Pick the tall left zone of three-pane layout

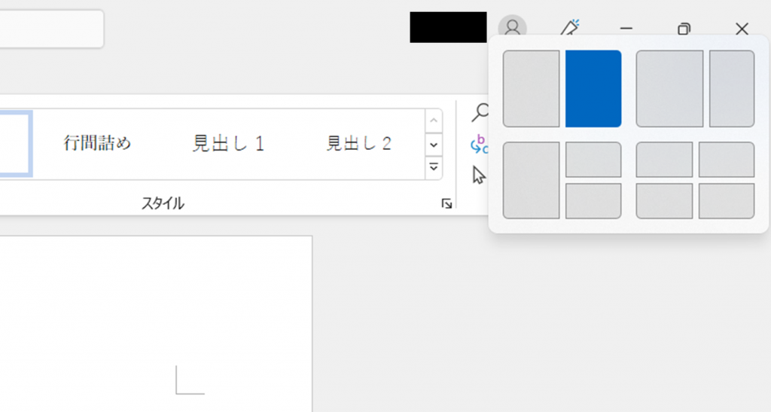click(531, 180)
